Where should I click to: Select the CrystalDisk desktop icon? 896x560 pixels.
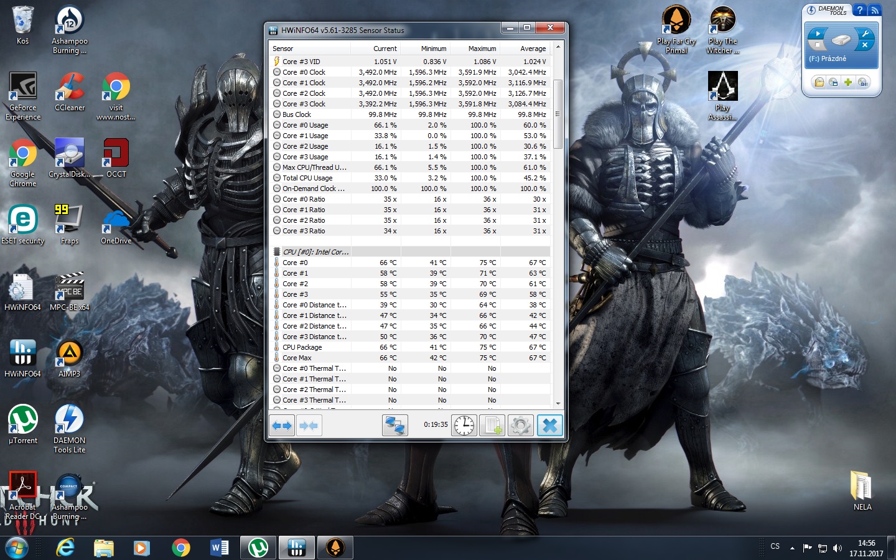pos(70,158)
